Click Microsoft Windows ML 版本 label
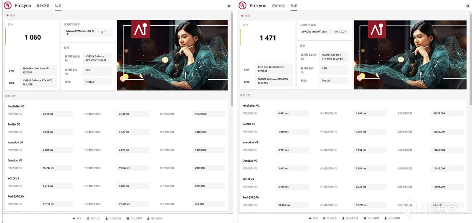This screenshot has width=472, height=223. [81, 32]
